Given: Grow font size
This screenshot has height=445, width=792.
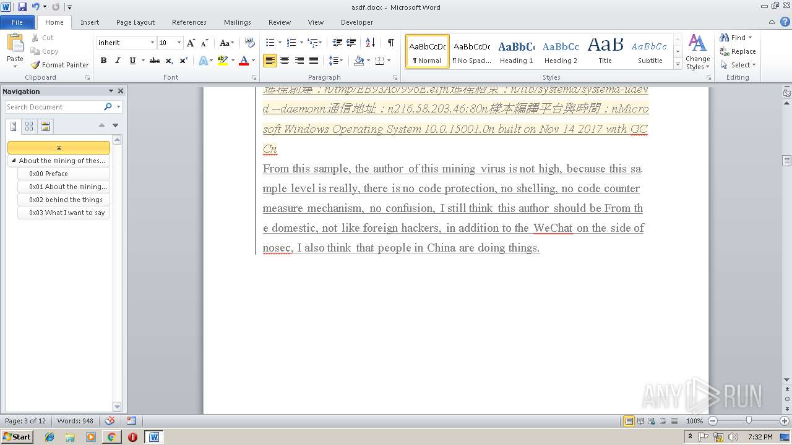Looking at the screenshot, I should [191, 43].
